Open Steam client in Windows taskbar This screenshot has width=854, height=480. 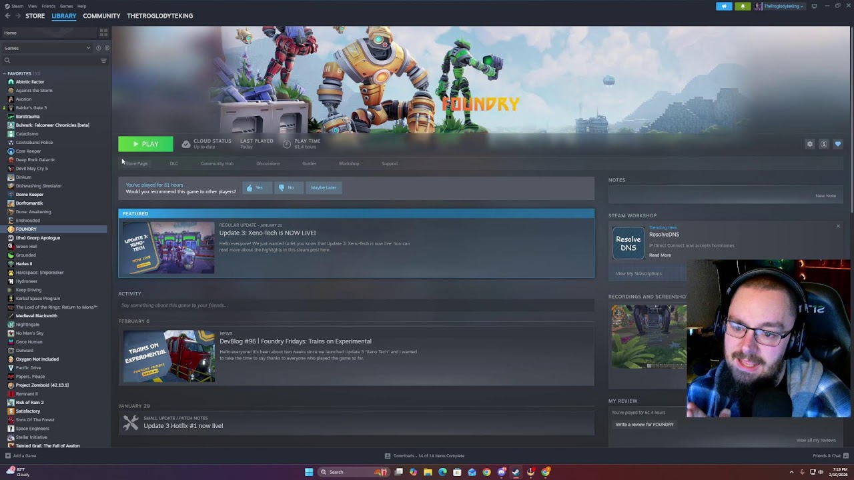point(516,472)
